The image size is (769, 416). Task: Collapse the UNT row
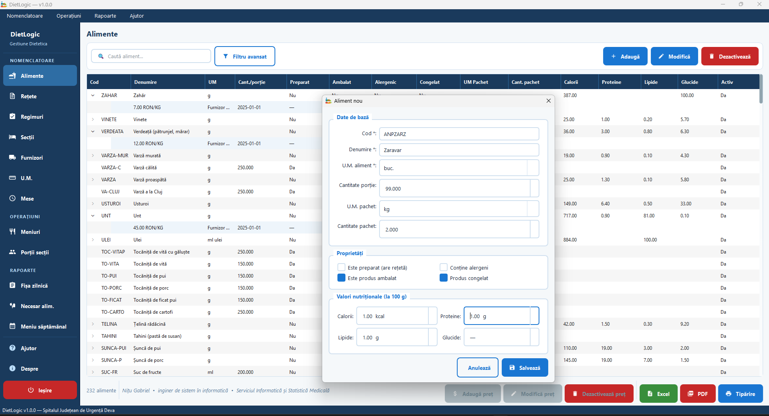click(x=93, y=216)
